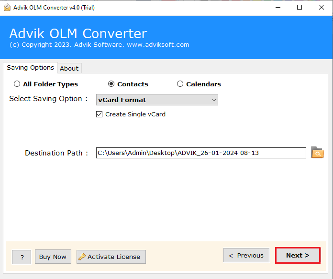
Task: Switch to the About tab
Action: coord(69,68)
